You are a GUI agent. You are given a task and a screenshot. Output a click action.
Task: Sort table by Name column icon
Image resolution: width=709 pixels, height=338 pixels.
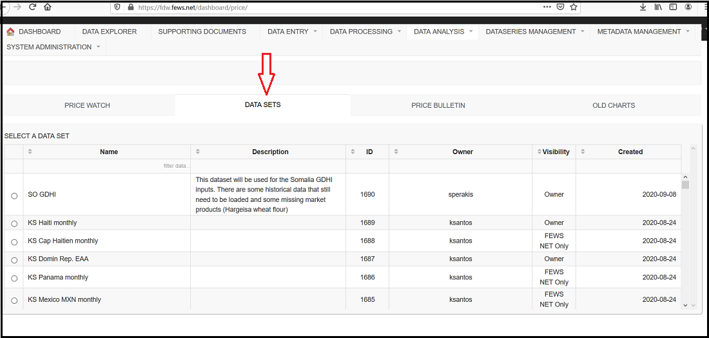pos(30,152)
